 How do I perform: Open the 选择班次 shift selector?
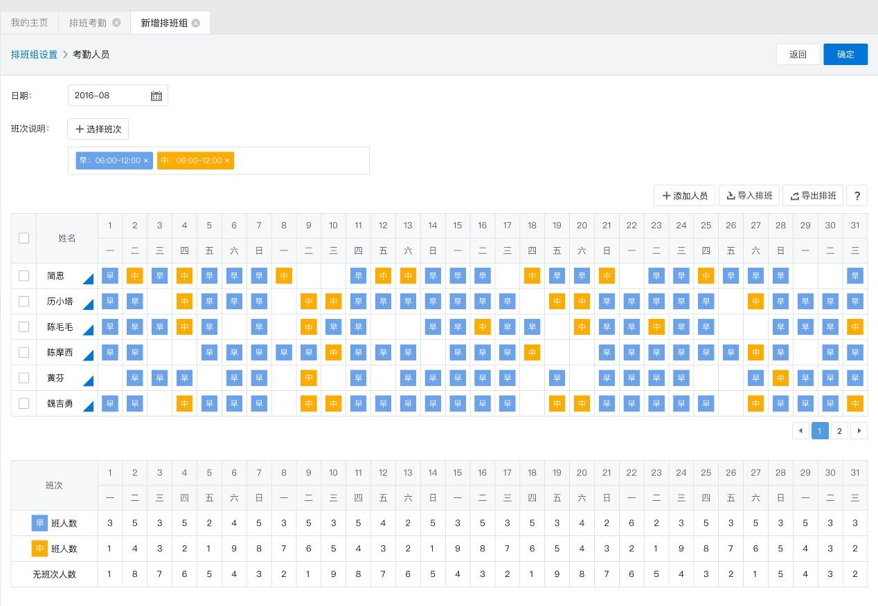click(98, 129)
